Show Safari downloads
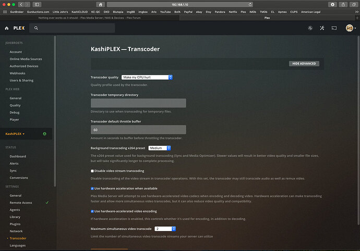Viewport: 360px width, 251px height. pos(332,4)
